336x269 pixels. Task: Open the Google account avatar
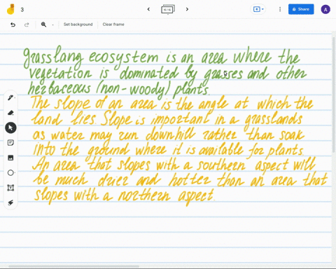[325, 9]
